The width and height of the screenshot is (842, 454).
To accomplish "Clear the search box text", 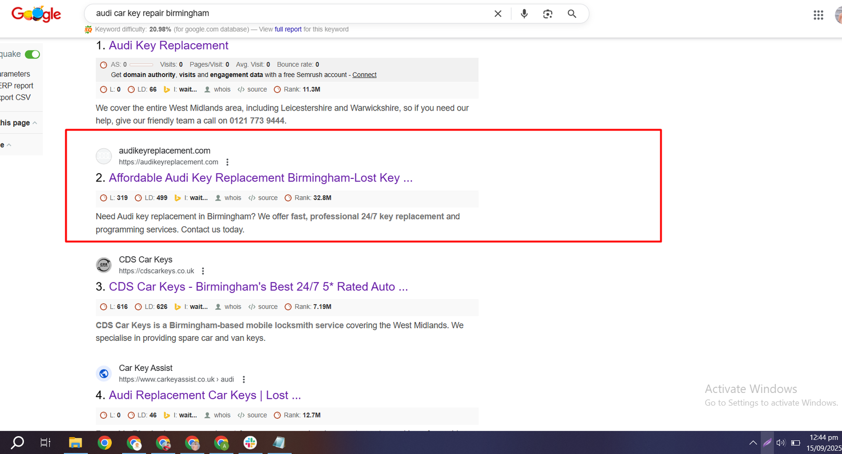I will (x=497, y=14).
